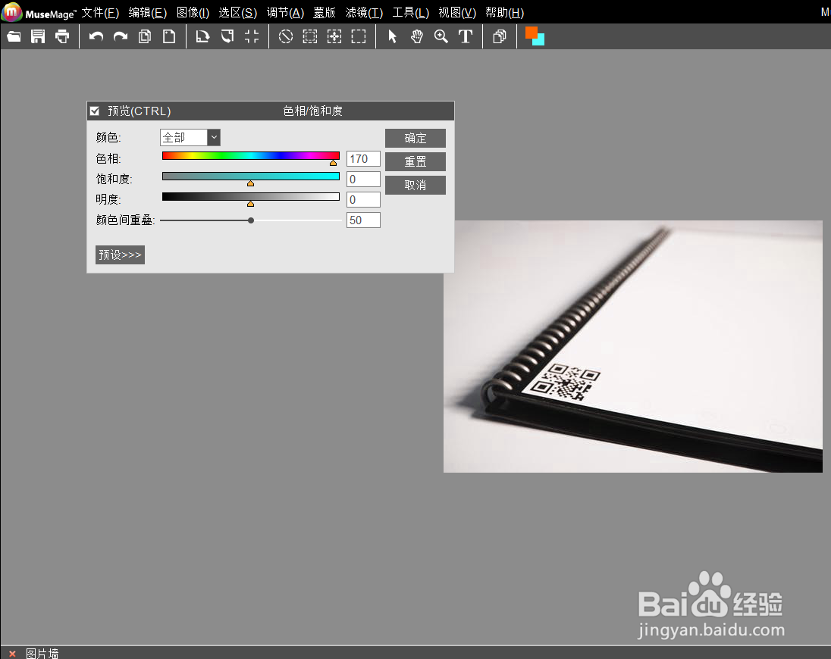Open the 滤镜(T) menu
This screenshot has height=659, width=831.
(364, 13)
